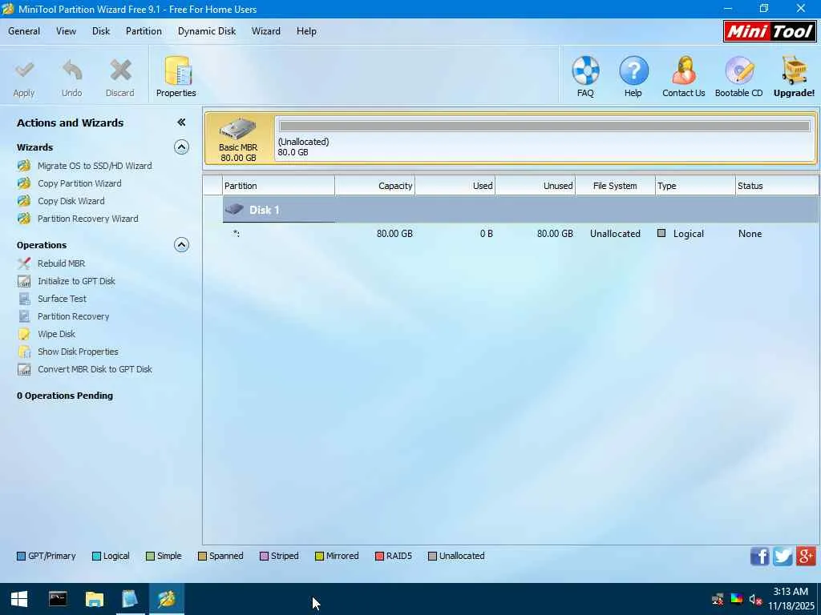Viewport: 821px width, 615px height.
Task: Click Initialize to GPT Disk link
Action: click(x=76, y=281)
